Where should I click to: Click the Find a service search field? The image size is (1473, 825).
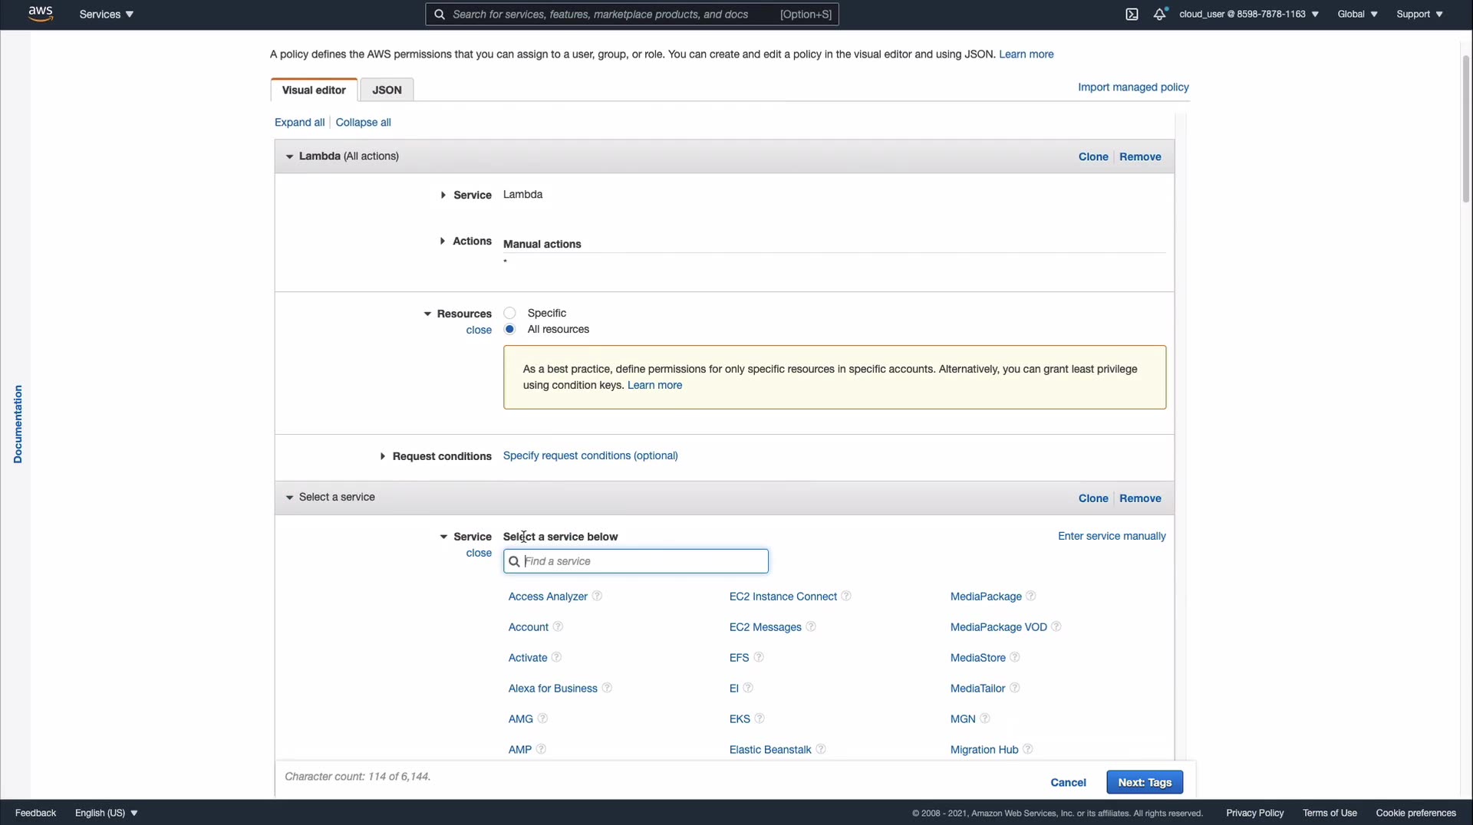pos(643,561)
